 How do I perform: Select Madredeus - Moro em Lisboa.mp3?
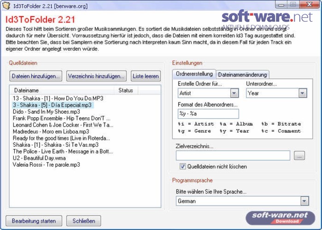[x=51, y=132]
